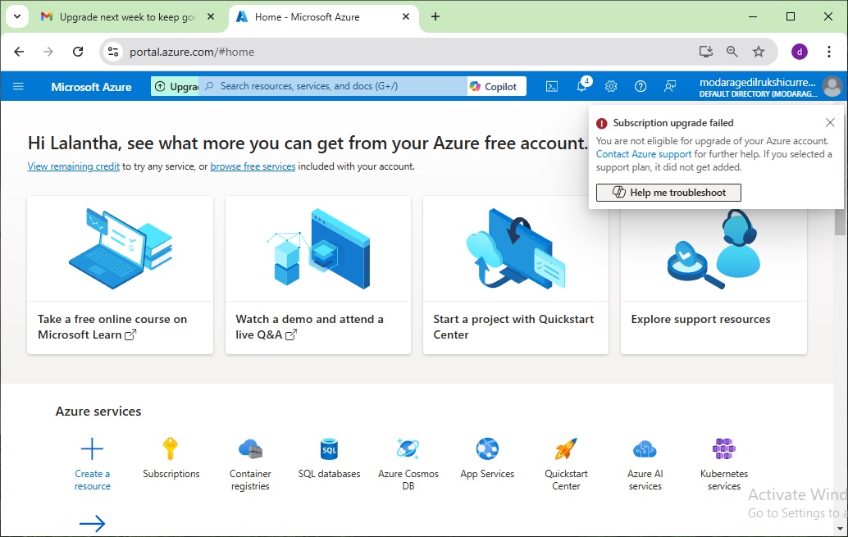This screenshot has height=537, width=848.
Task: Open Kubernetes services icon
Action: click(x=723, y=448)
